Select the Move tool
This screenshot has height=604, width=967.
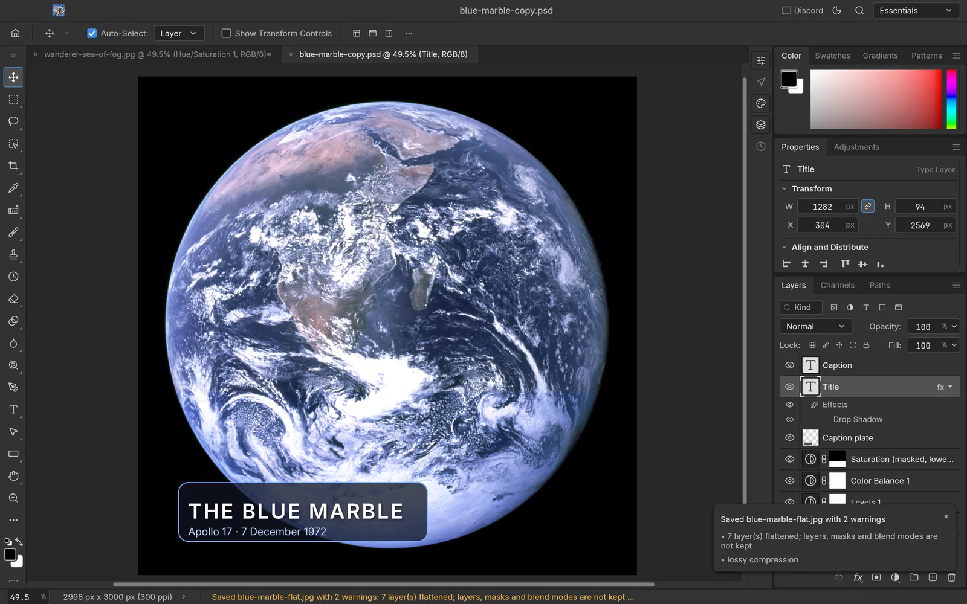click(x=13, y=77)
